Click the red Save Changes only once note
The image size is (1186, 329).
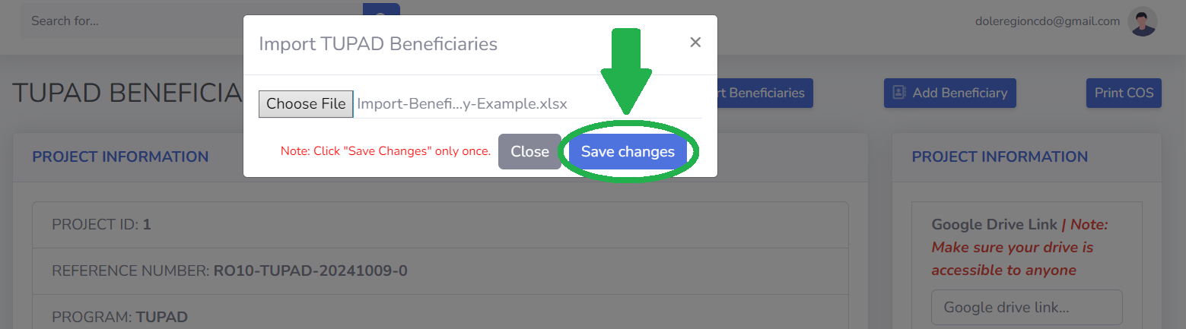pyautogui.click(x=386, y=151)
